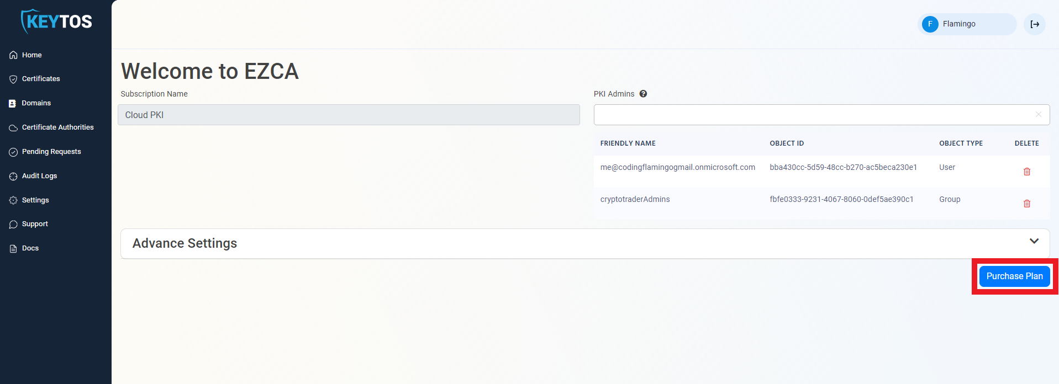The image size is (1059, 384).
Task: Click the User object type cell
Action: [x=947, y=167]
